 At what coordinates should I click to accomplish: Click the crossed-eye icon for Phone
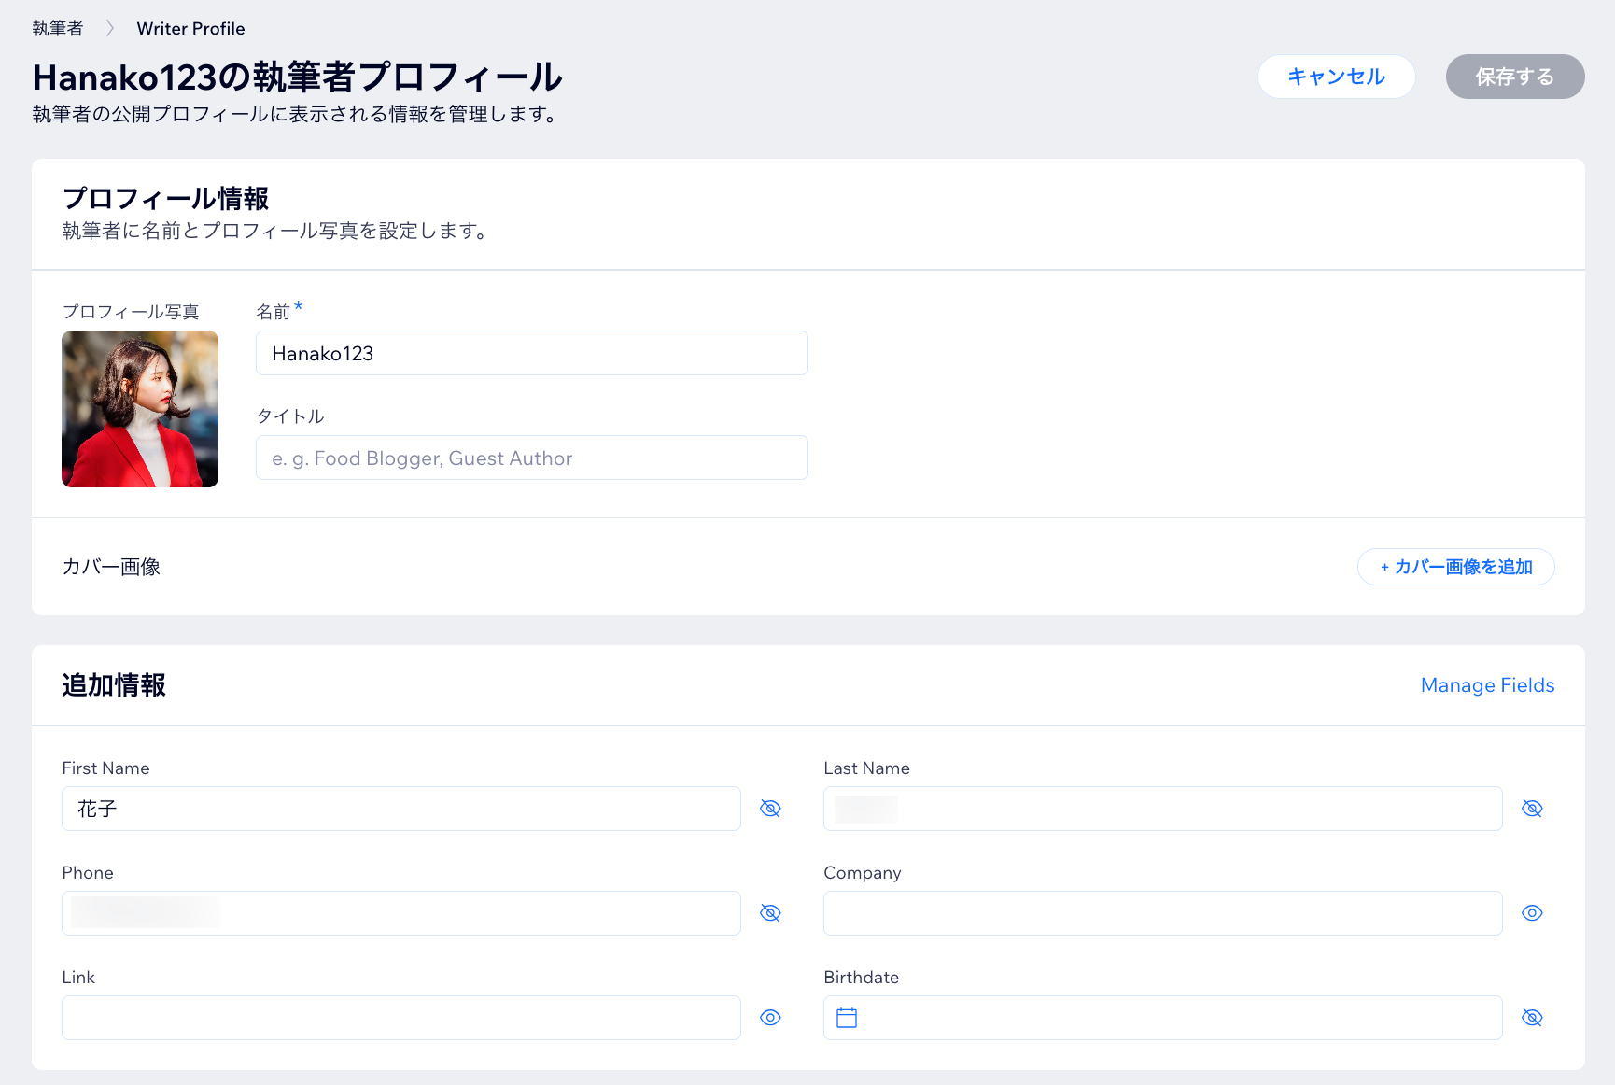[x=770, y=913]
